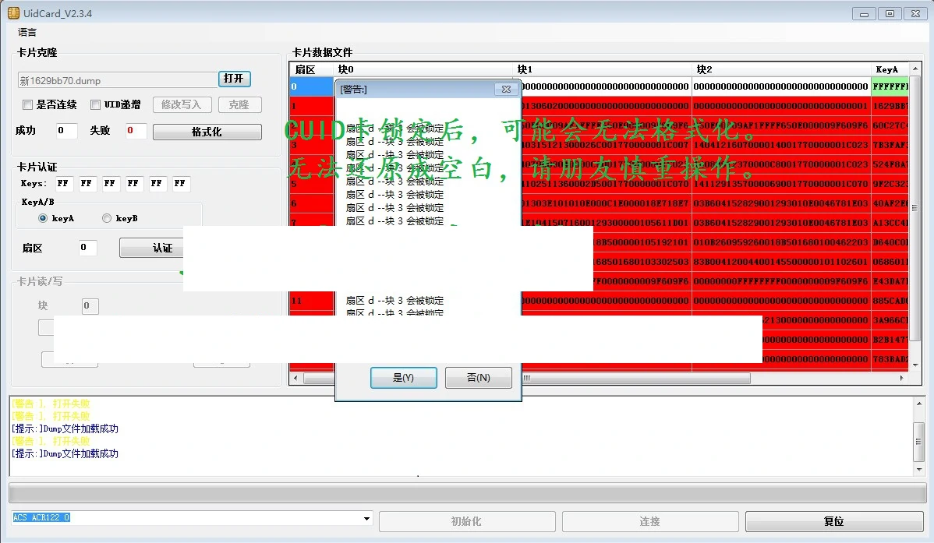The width and height of the screenshot is (934, 543).
Task: Click 初始化 to initialize the reader
Action: (x=466, y=521)
